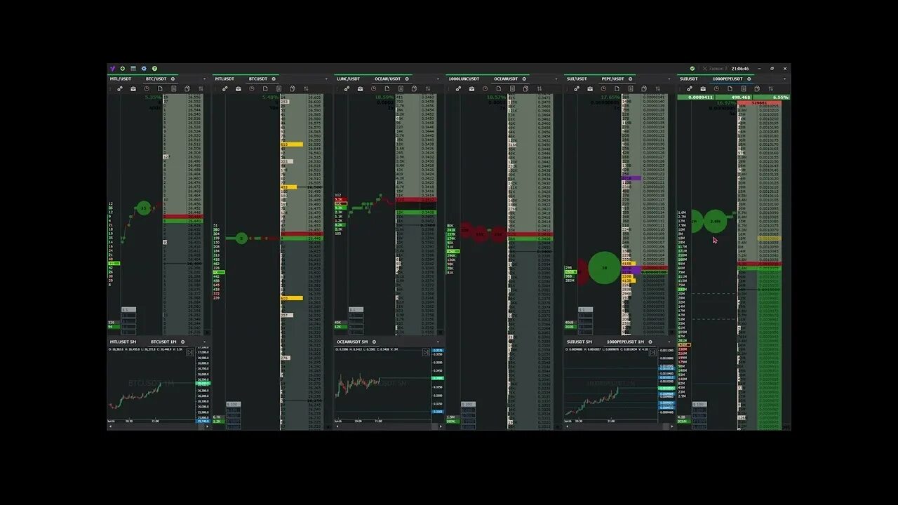
Task: Expand the dropdown next to the 1000PEPEUSDT tab
Action: pos(784,79)
